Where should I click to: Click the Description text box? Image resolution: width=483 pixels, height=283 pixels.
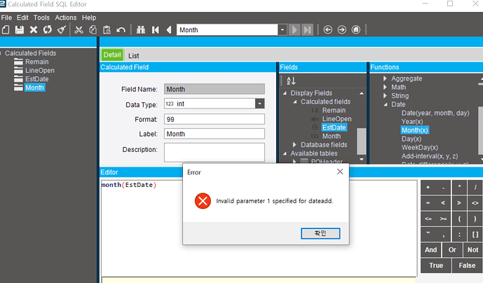[214, 152]
